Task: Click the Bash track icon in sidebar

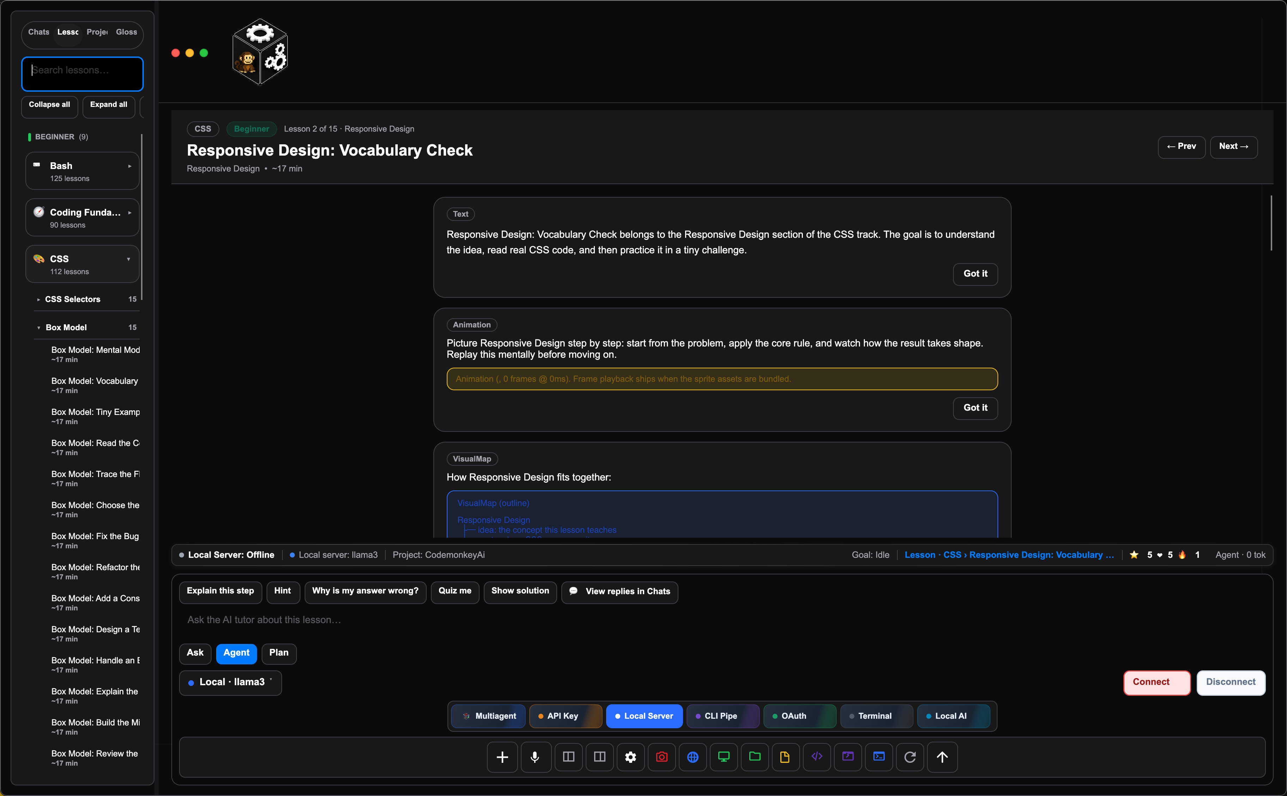Action: click(37, 165)
